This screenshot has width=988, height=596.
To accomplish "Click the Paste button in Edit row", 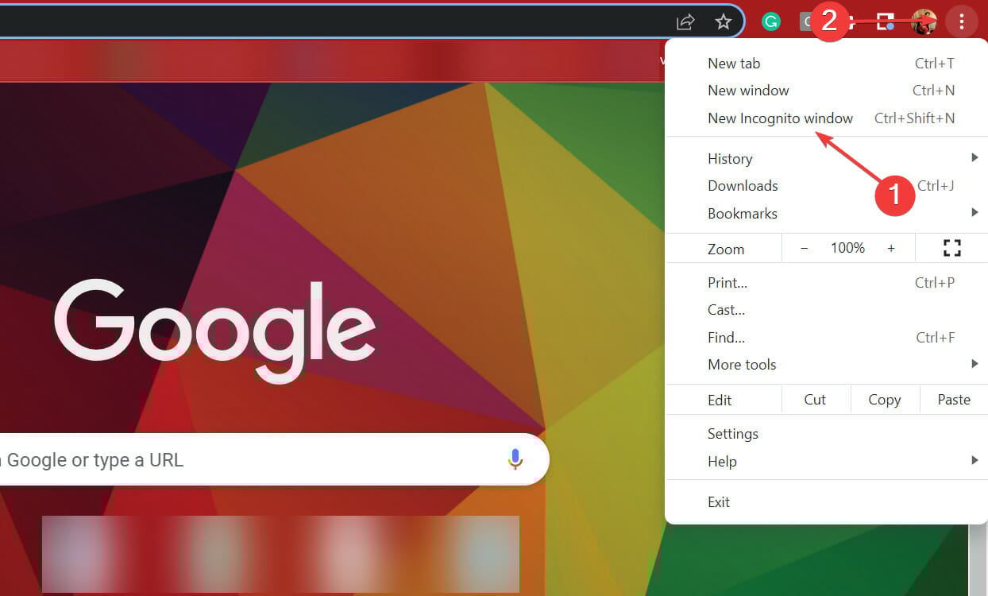I will click(x=954, y=400).
